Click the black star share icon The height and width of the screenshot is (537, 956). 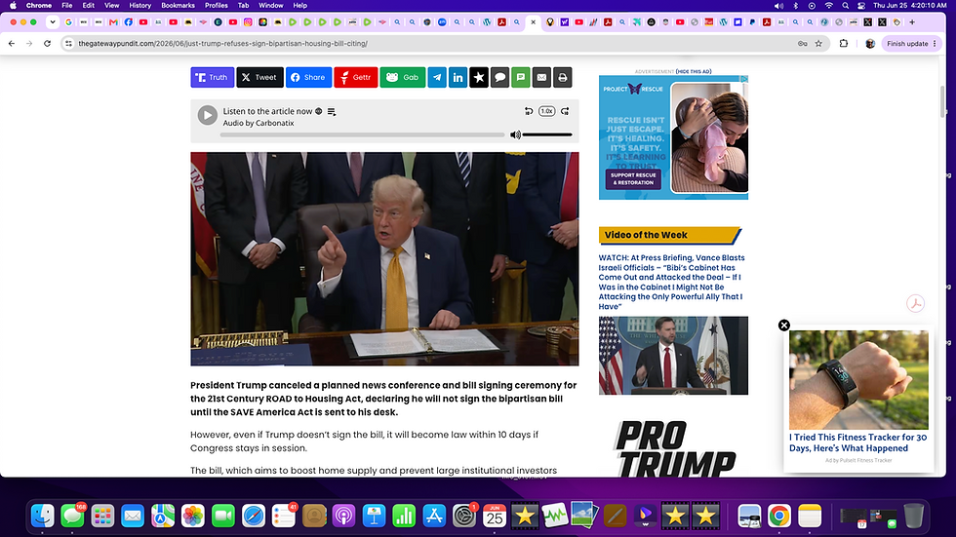[479, 77]
